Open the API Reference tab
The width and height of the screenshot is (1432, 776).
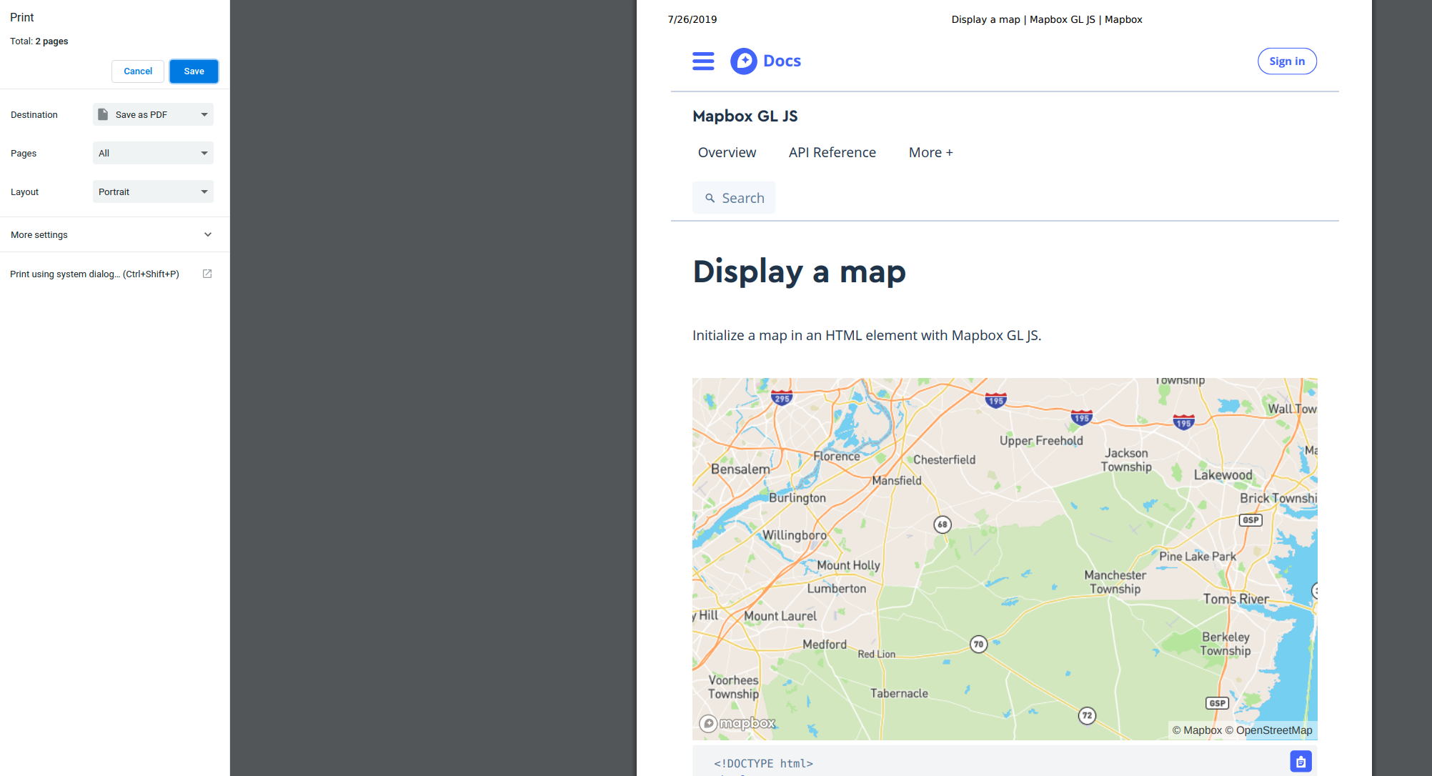[x=832, y=152]
